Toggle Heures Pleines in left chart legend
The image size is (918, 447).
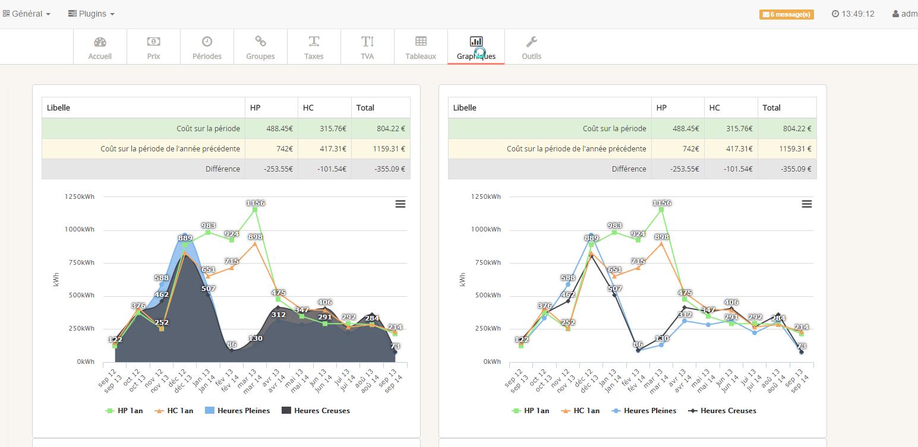pos(238,410)
